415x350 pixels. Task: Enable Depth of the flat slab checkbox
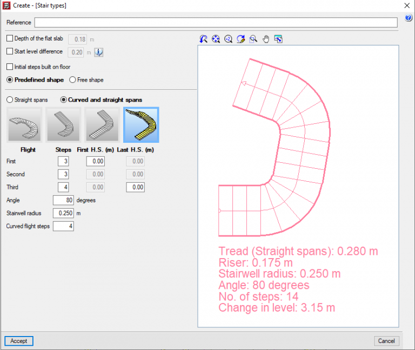pyautogui.click(x=10, y=38)
